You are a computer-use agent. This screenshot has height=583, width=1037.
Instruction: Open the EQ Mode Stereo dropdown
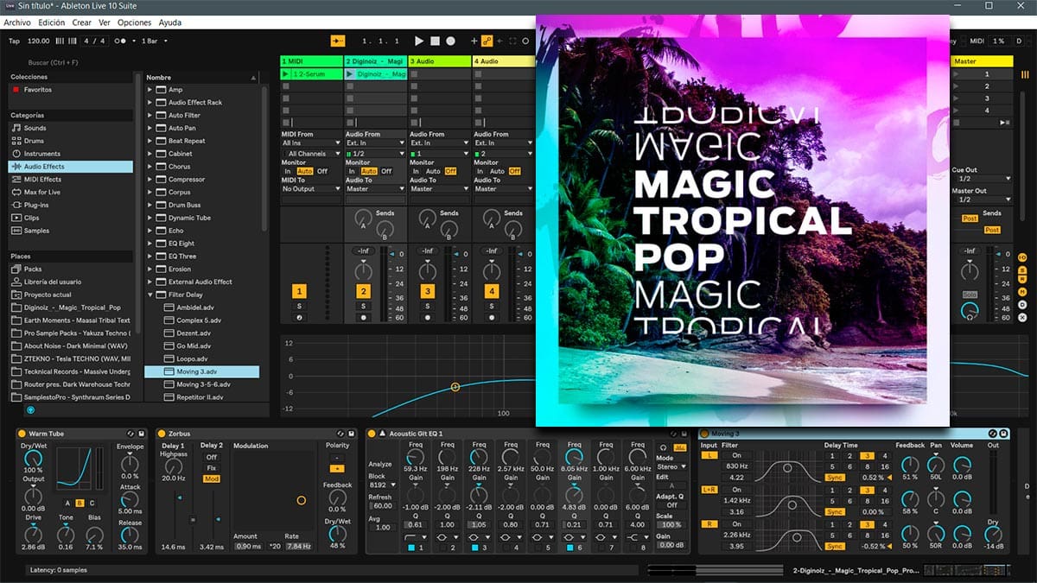pos(671,467)
